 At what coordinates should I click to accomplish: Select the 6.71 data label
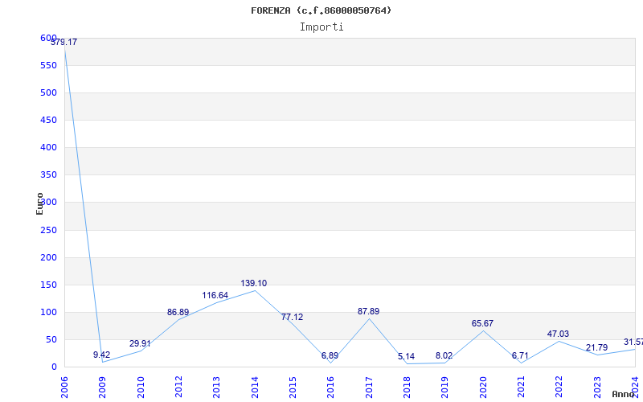520,355
